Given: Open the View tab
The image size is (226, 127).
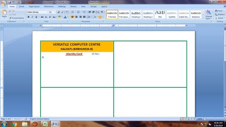Looking at the screenshot, I should click(x=83, y=6).
